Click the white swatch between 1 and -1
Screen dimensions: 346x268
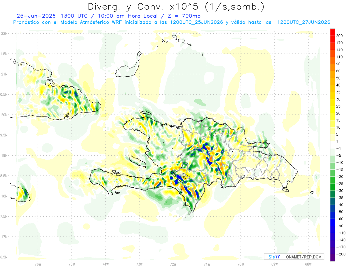pos(332,145)
